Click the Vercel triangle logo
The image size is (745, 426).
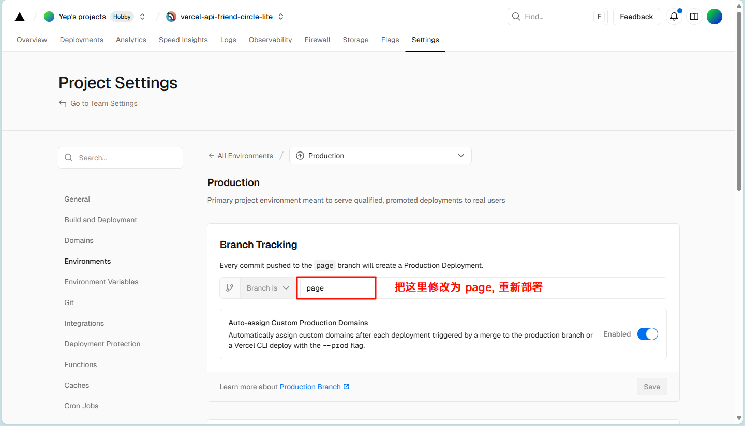pos(20,17)
